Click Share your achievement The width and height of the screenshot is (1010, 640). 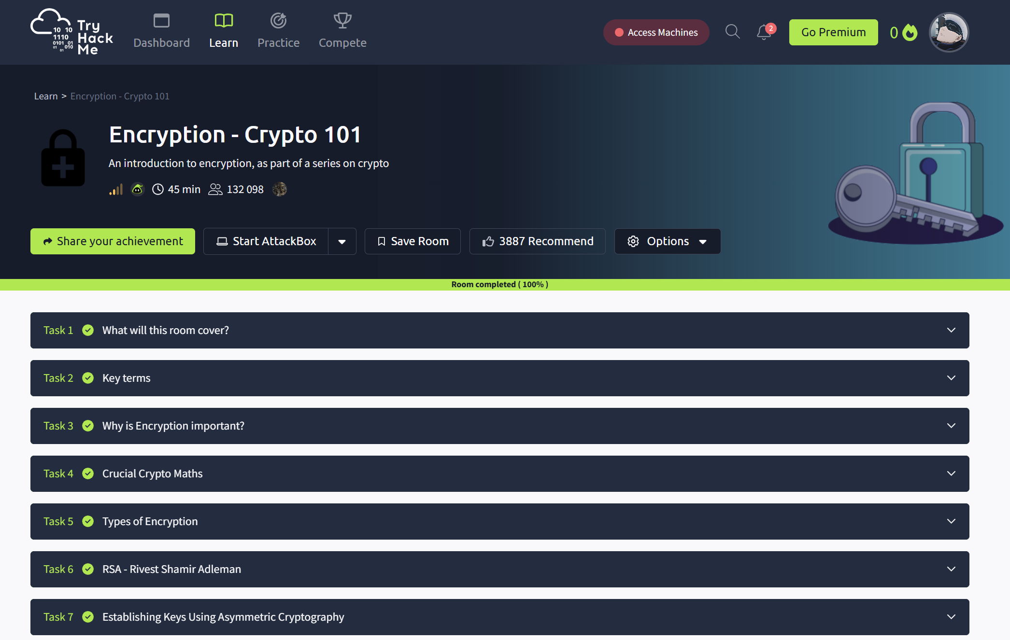pos(113,241)
